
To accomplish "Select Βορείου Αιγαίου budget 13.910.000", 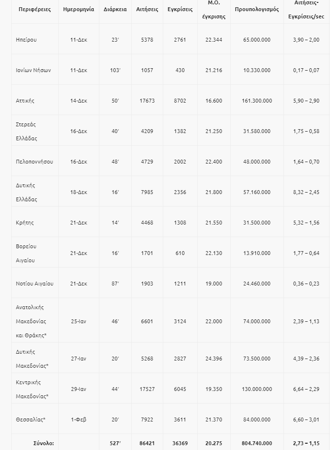I will coord(257,253).
